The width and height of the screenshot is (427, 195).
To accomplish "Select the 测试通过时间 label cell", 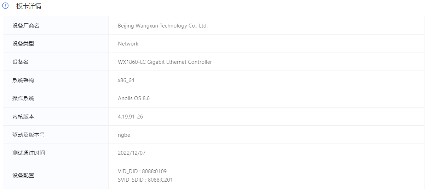I will point(56,153).
